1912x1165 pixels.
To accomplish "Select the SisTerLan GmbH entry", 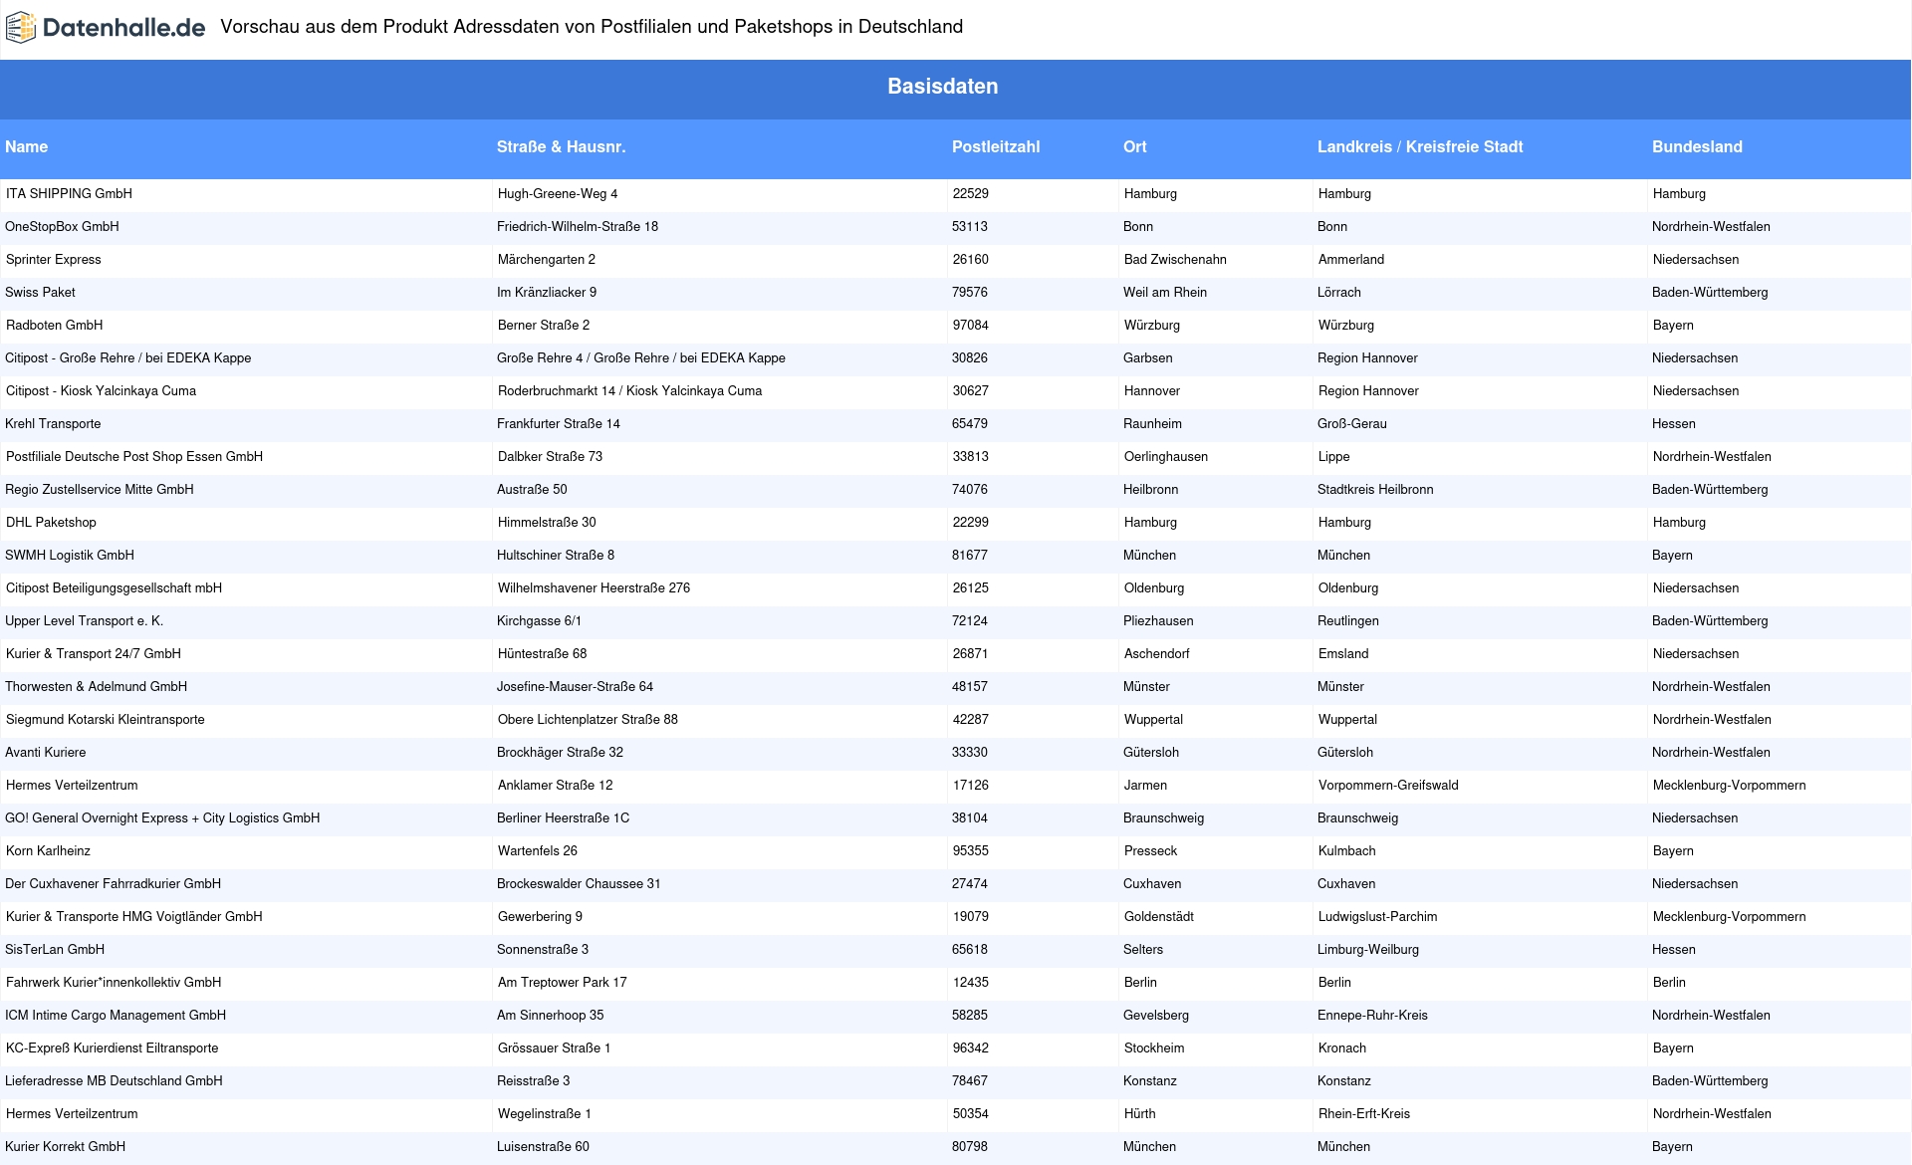I will tap(54, 949).
